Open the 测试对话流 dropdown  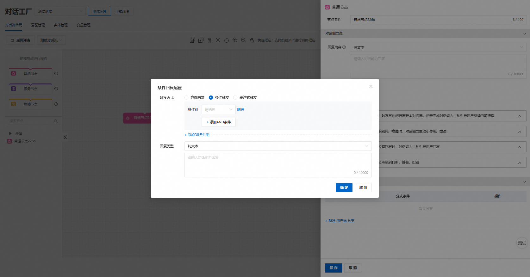(51, 40)
